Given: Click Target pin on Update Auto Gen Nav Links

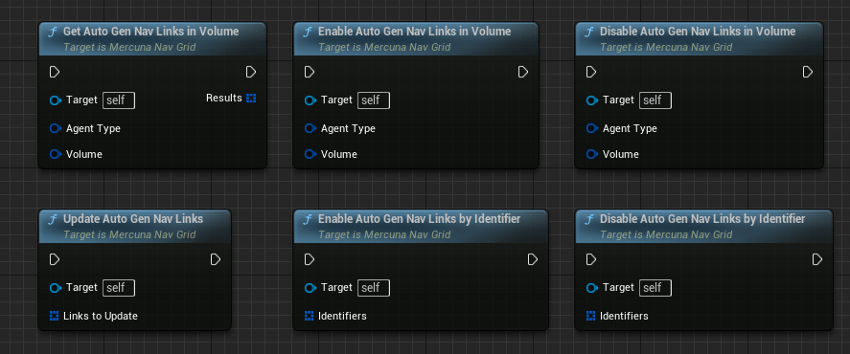Looking at the screenshot, I should coord(56,287).
